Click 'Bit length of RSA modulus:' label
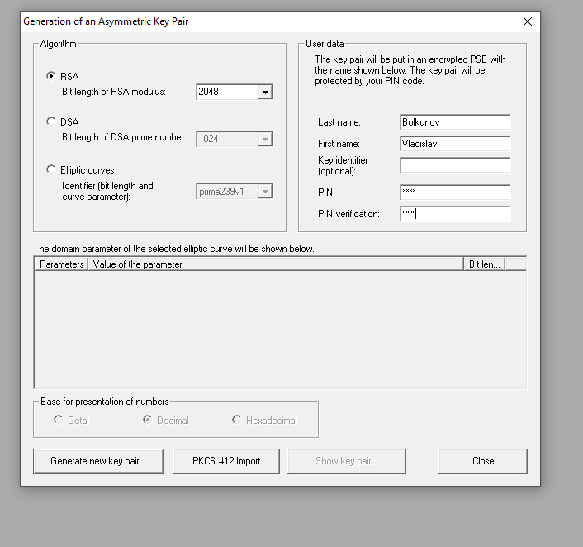The image size is (583, 547). point(114,92)
